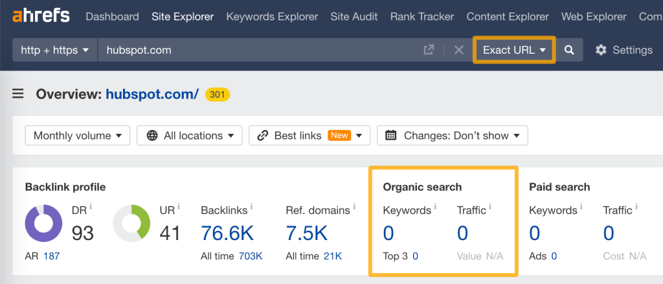Open All time ref. domains 21K
This screenshot has height=284, width=663.
(x=333, y=256)
